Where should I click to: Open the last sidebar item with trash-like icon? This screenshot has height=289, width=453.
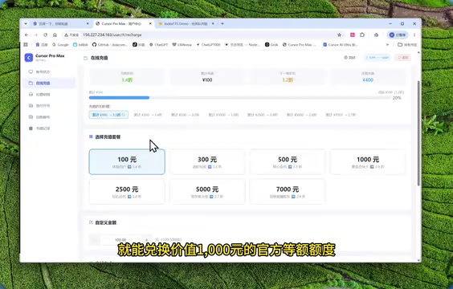point(48,128)
